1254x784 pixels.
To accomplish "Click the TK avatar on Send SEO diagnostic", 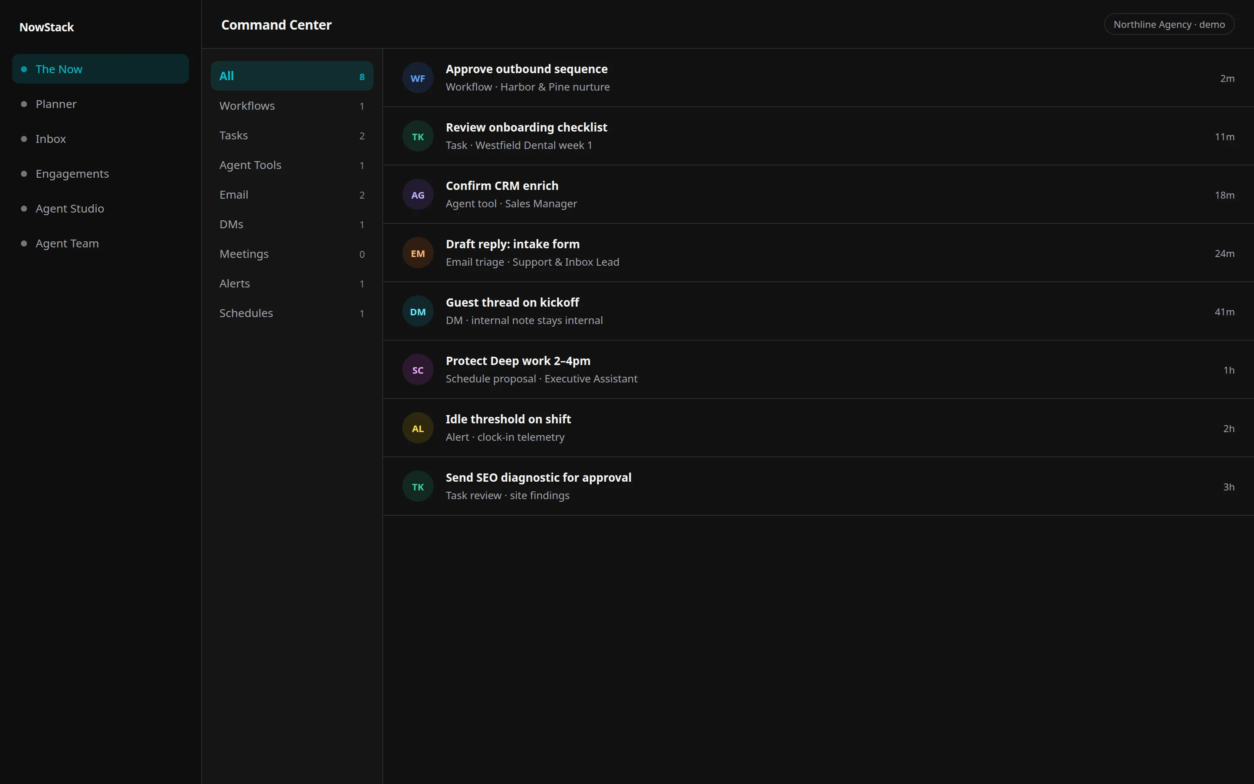I will pyautogui.click(x=418, y=487).
